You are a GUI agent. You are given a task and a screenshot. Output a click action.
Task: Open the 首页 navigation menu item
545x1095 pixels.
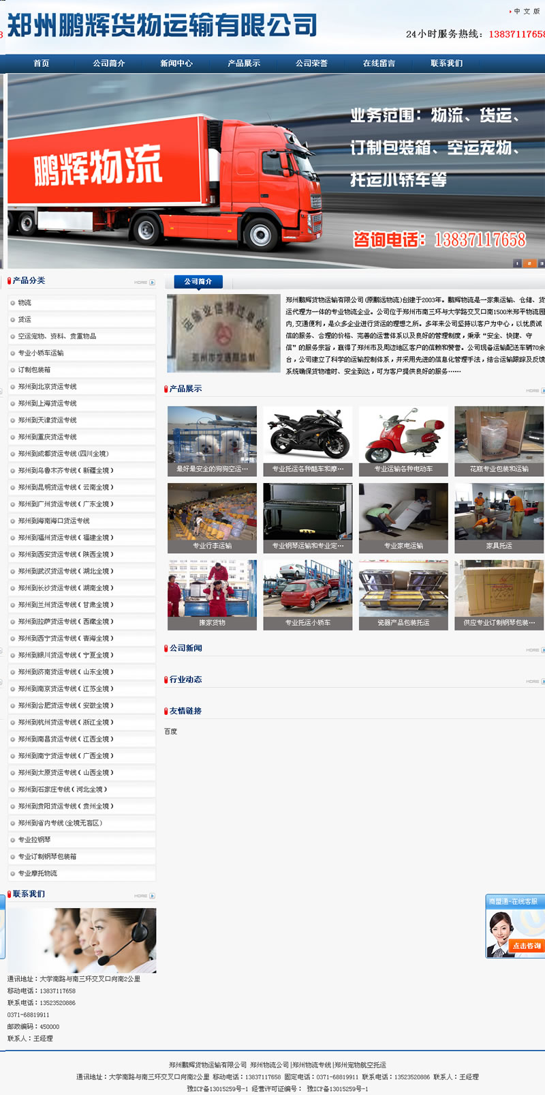coord(41,63)
